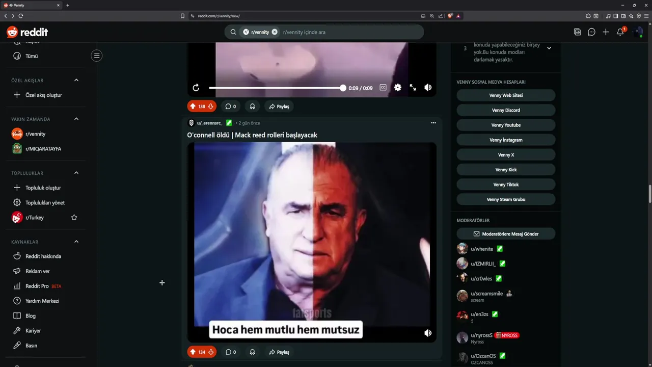This screenshot has width=652, height=367.
Task: Open u/_erennsrc_ profile
Action: pos(209,123)
